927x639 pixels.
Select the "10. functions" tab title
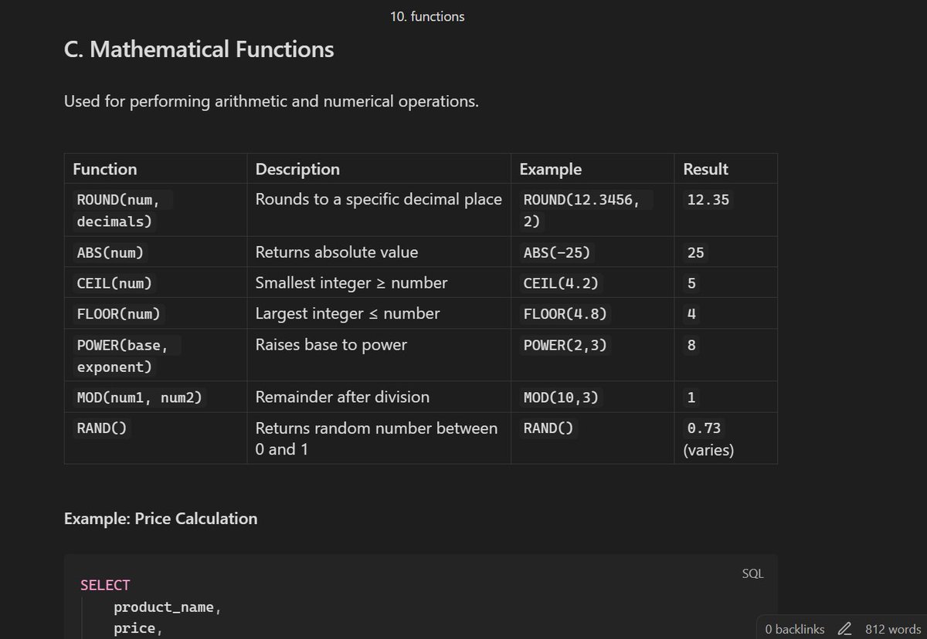click(428, 15)
